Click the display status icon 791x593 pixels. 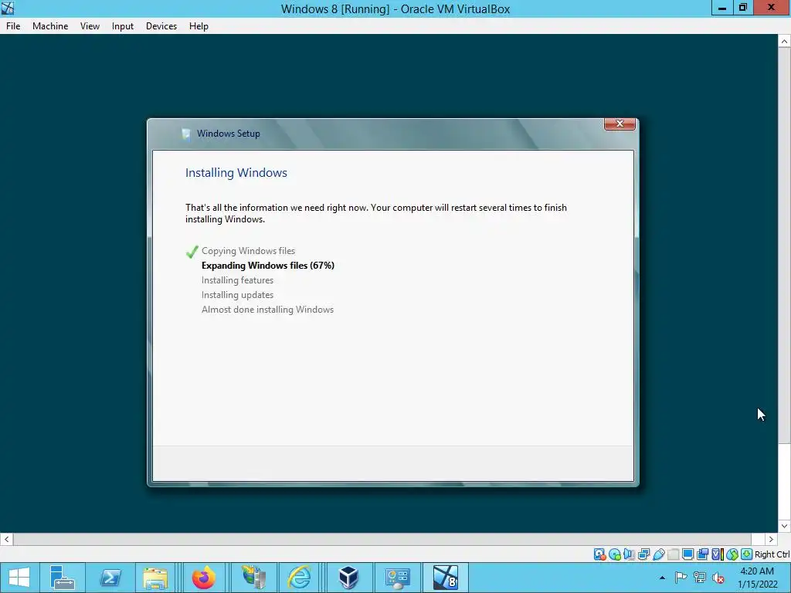[x=687, y=554]
